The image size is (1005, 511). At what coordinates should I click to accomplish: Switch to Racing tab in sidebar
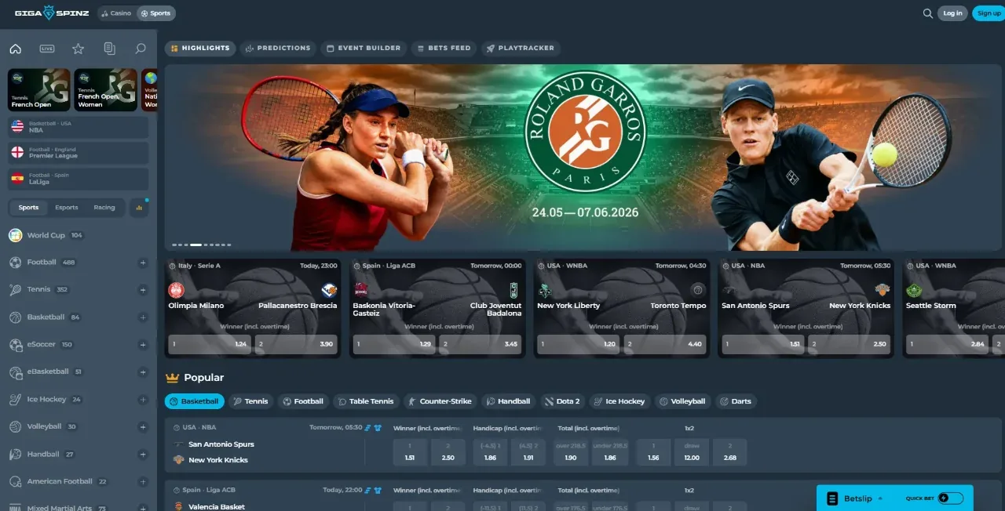point(104,208)
